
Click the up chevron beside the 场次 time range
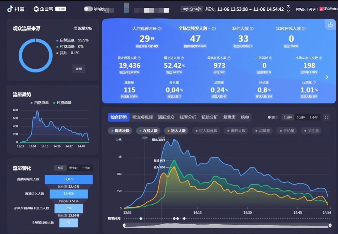(288, 7)
